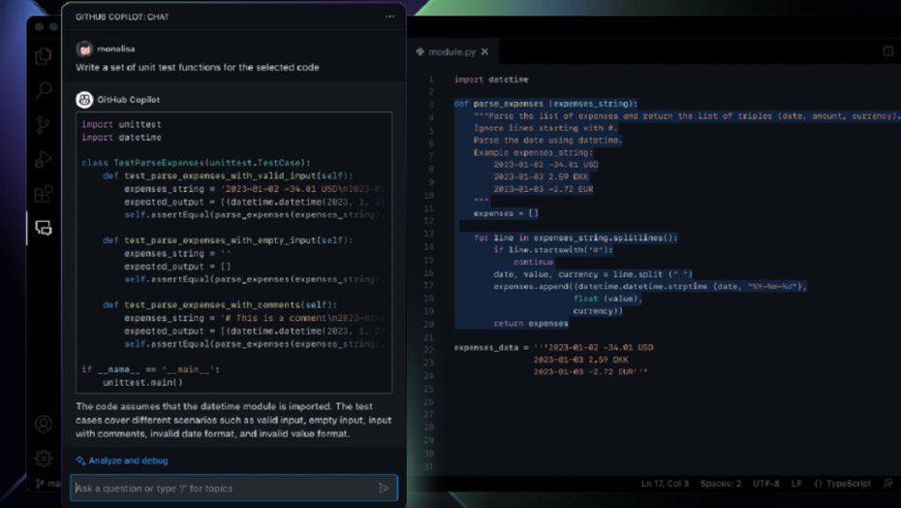
Task: Click 'def test_parse_expenses_with_empty_input' in chat
Action: tap(228, 239)
